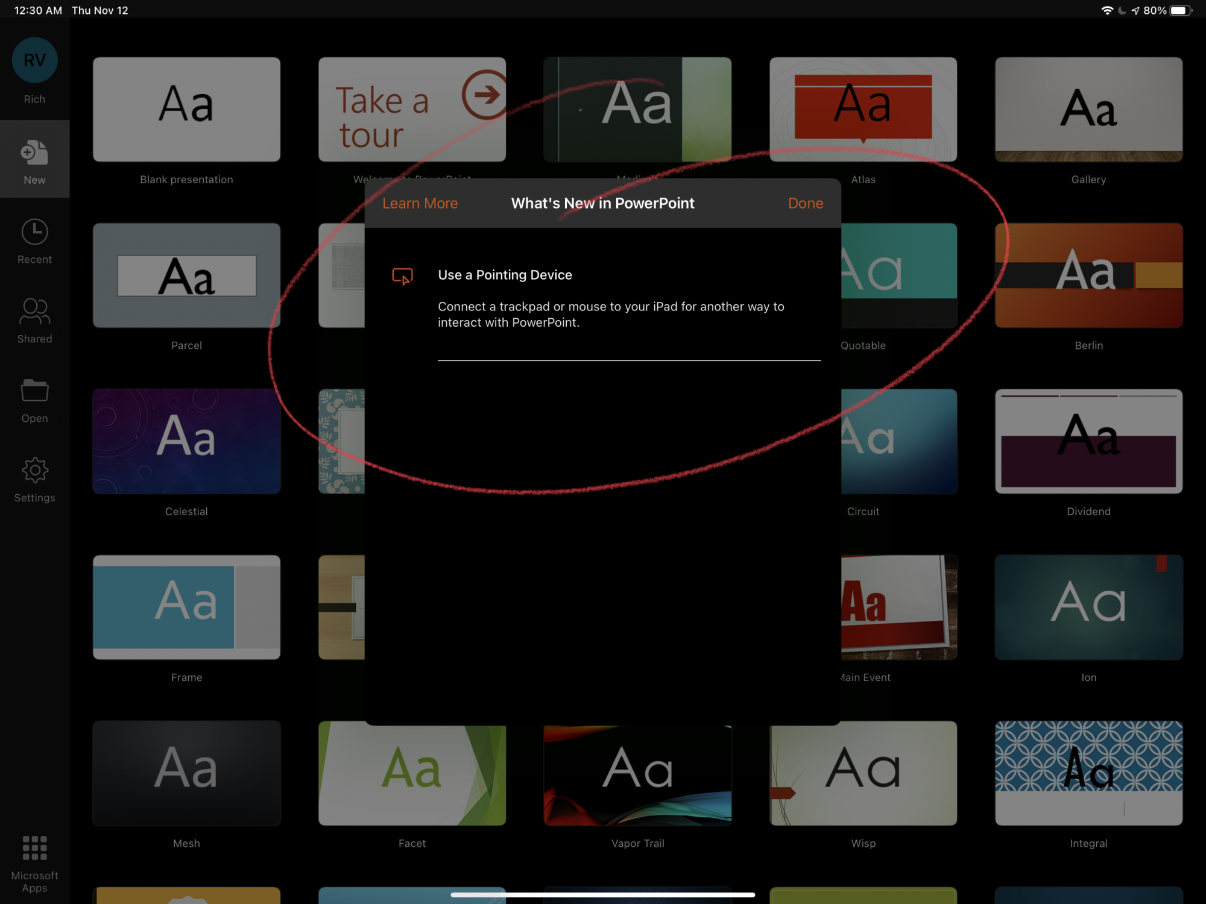The image size is (1206, 904).
Task: Choose the Integral theme thumbnail
Action: coord(1088,773)
